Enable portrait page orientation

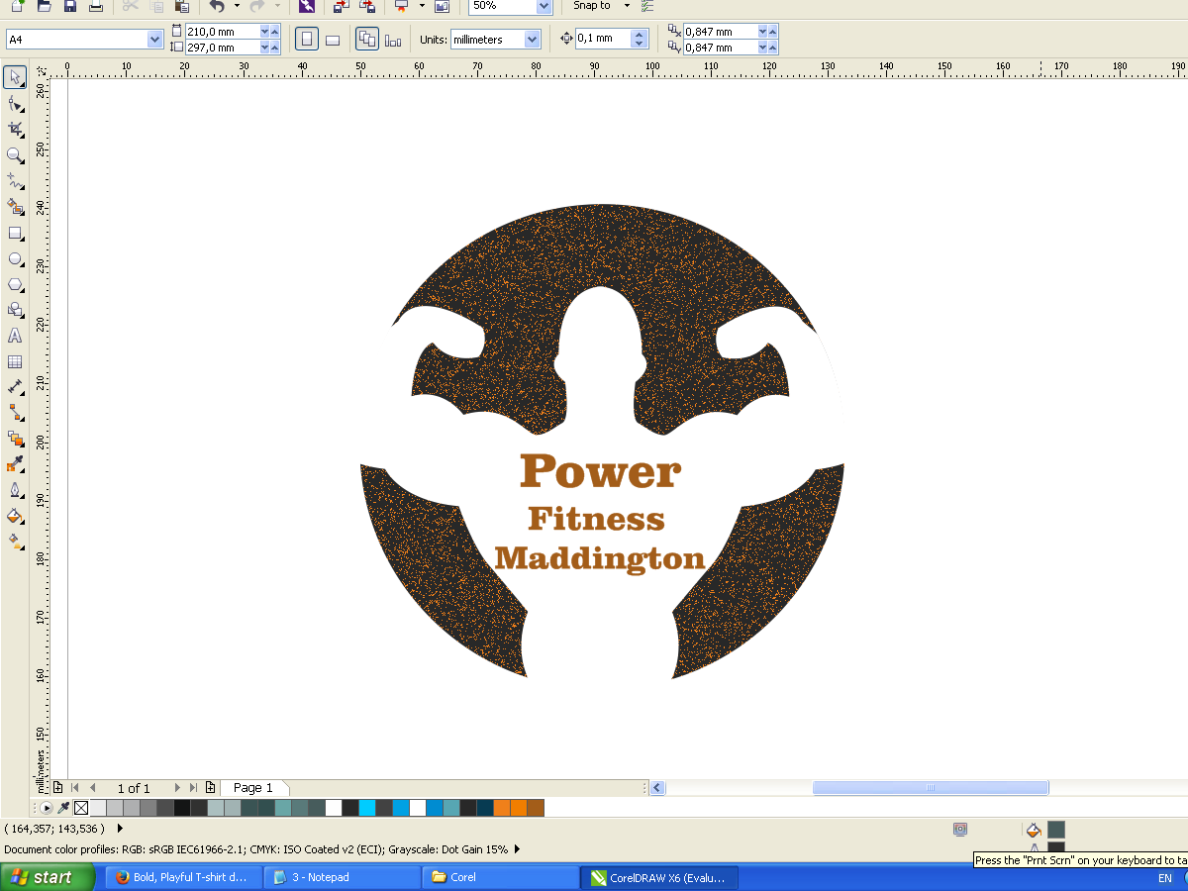pyautogui.click(x=307, y=39)
